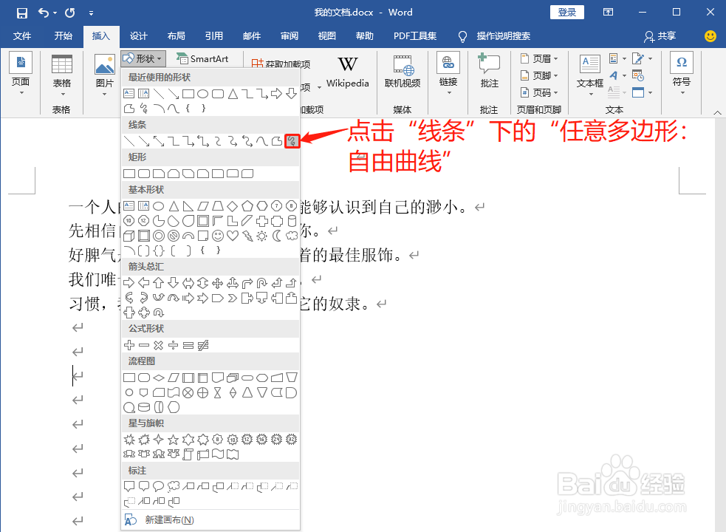Expand the 页面 pages dropdown
Image resolution: width=726 pixels, height=532 pixels.
[21, 74]
